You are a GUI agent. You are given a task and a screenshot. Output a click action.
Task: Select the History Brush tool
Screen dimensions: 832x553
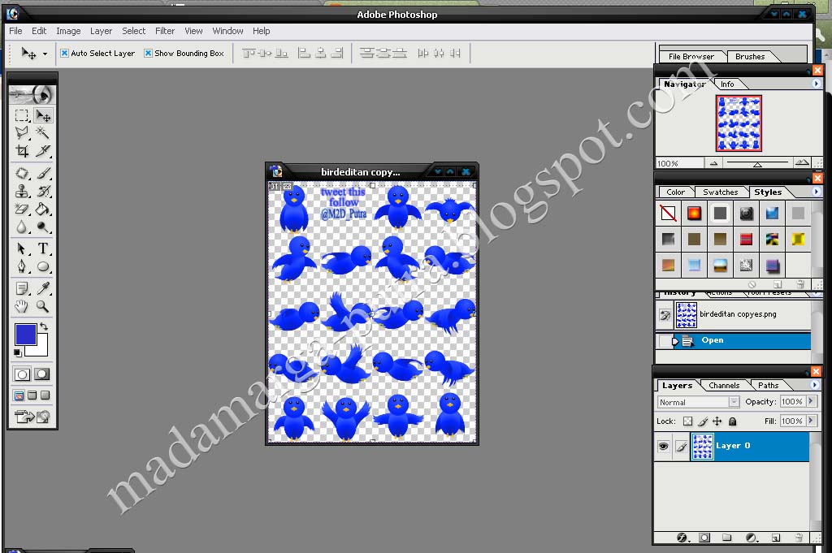tap(43, 191)
